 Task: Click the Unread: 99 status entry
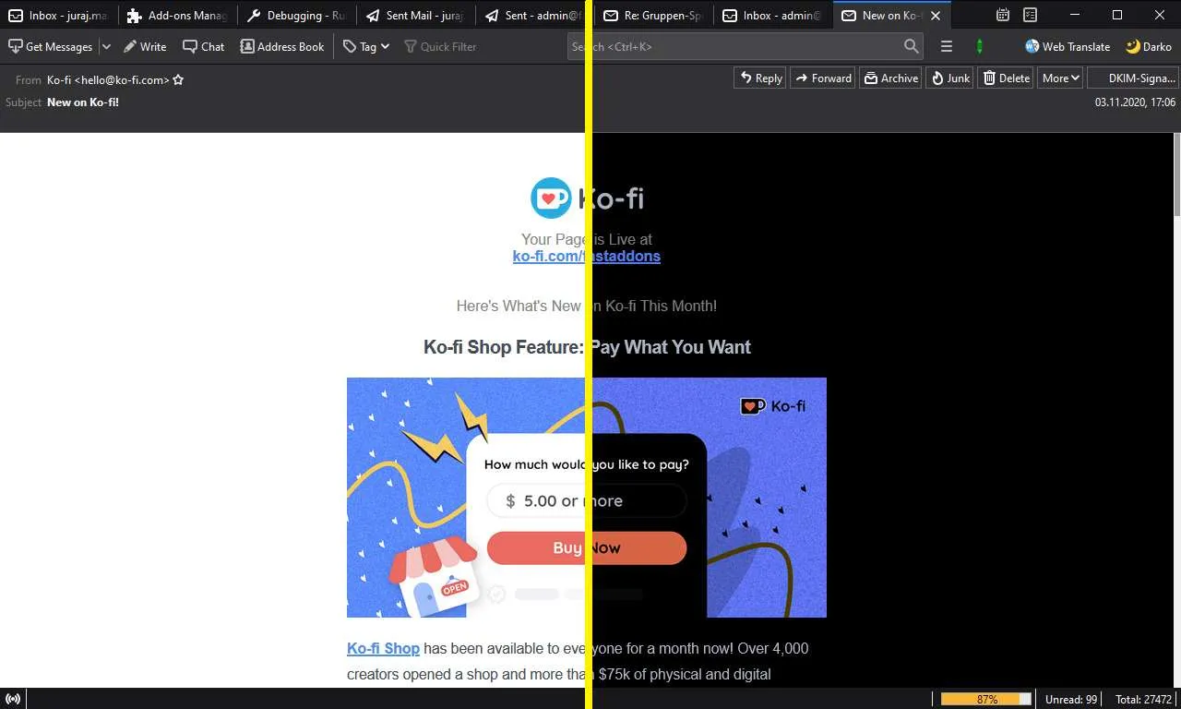(1071, 699)
